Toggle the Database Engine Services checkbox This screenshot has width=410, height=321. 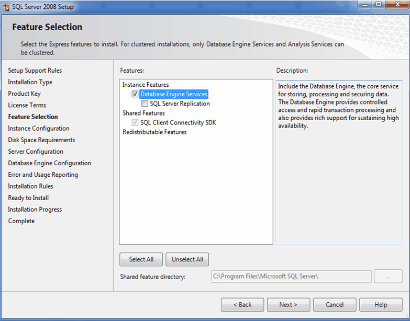[x=135, y=94]
